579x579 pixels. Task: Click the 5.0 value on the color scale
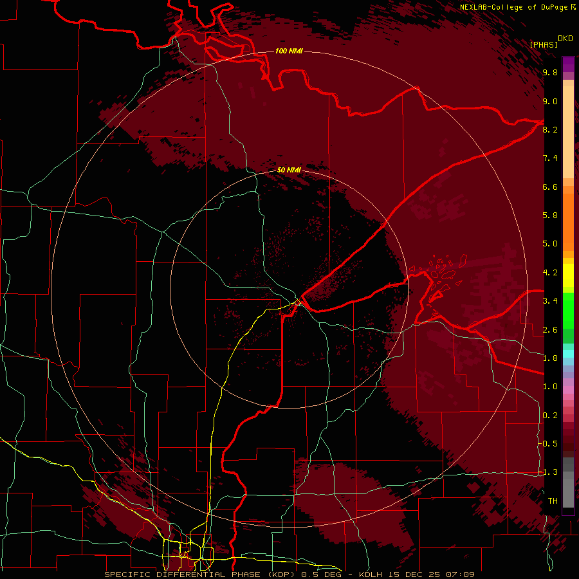click(x=550, y=244)
